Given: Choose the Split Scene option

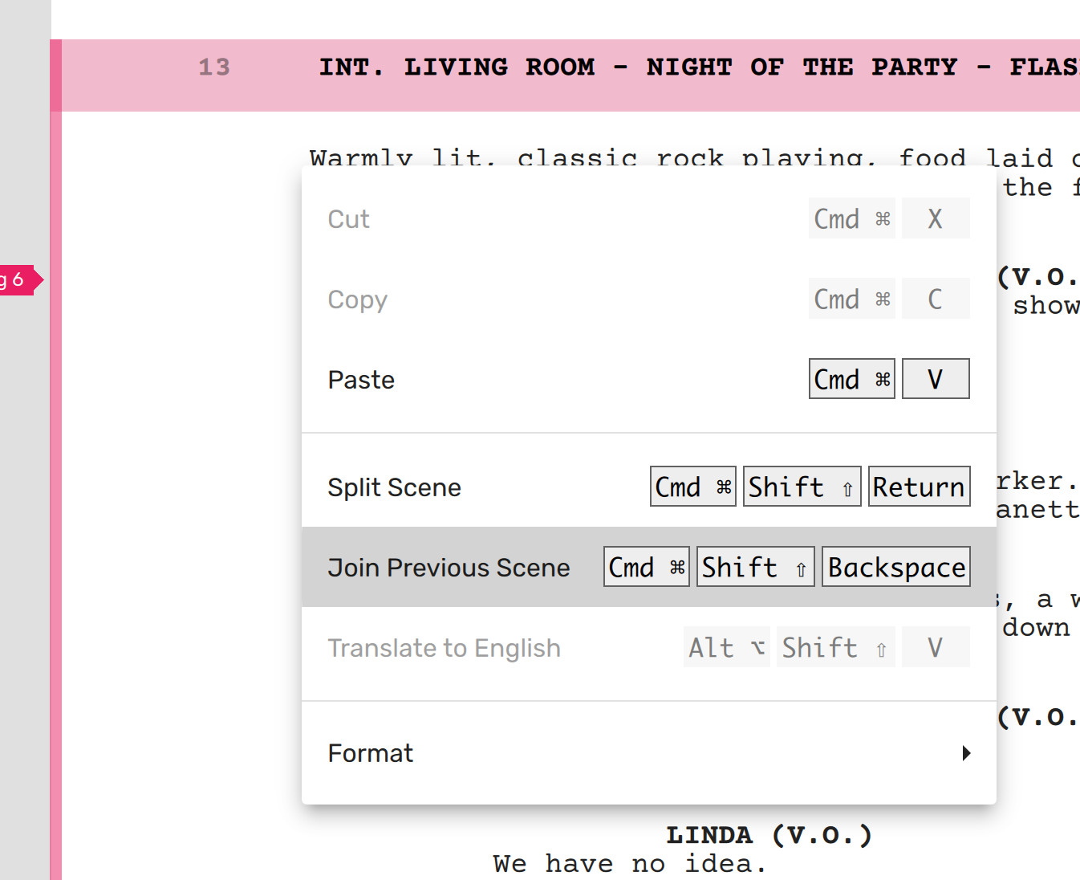Looking at the screenshot, I should [x=394, y=487].
